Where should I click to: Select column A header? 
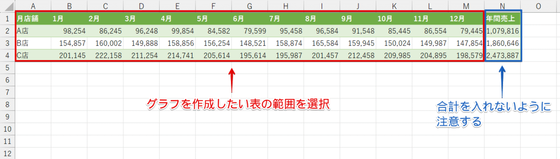33,6
